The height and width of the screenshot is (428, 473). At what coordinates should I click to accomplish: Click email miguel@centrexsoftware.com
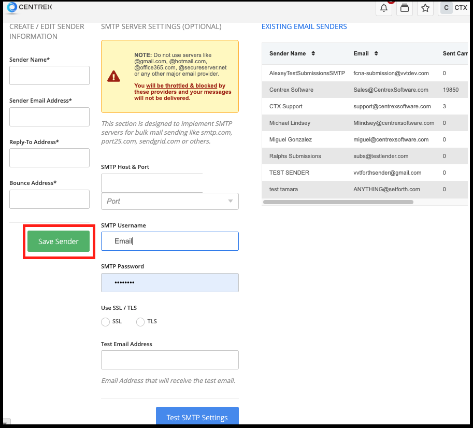pyautogui.click(x=391, y=139)
